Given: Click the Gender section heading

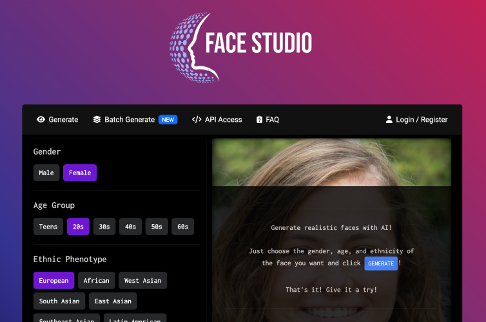Looking at the screenshot, I should [47, 152].
